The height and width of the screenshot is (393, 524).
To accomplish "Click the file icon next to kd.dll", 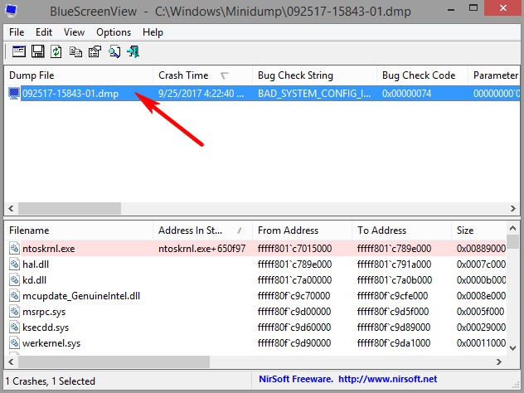I will (x=14, y=279).
